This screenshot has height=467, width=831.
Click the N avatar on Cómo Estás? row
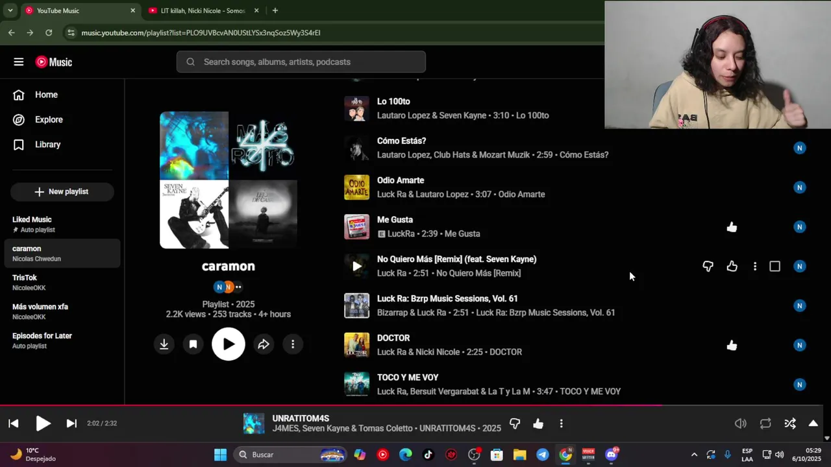point(800,148)
